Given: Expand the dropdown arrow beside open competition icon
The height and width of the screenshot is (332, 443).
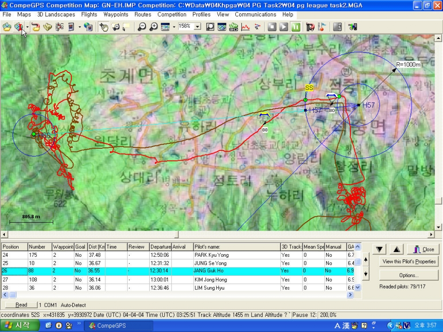Looking at the screenshot, I should tap(27, 27).
